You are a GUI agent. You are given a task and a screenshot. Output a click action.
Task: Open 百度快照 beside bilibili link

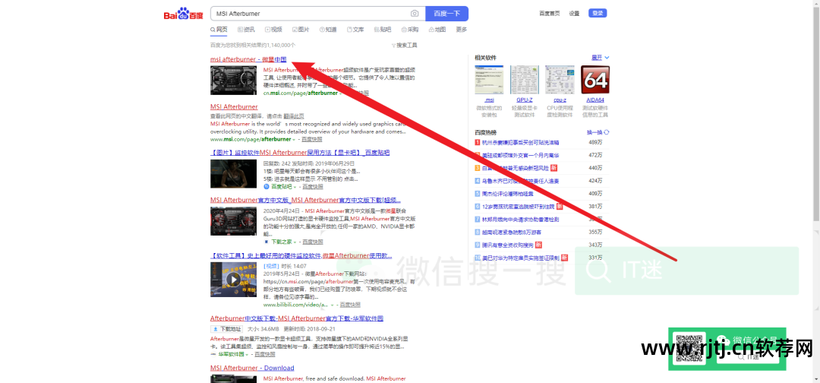(x=350, y=305)
